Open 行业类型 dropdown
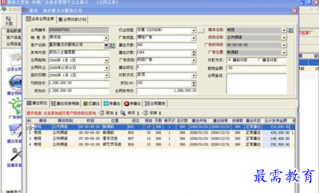Viewport: 319px width, 193px height. pyautogui.click(x=194, y=31)
